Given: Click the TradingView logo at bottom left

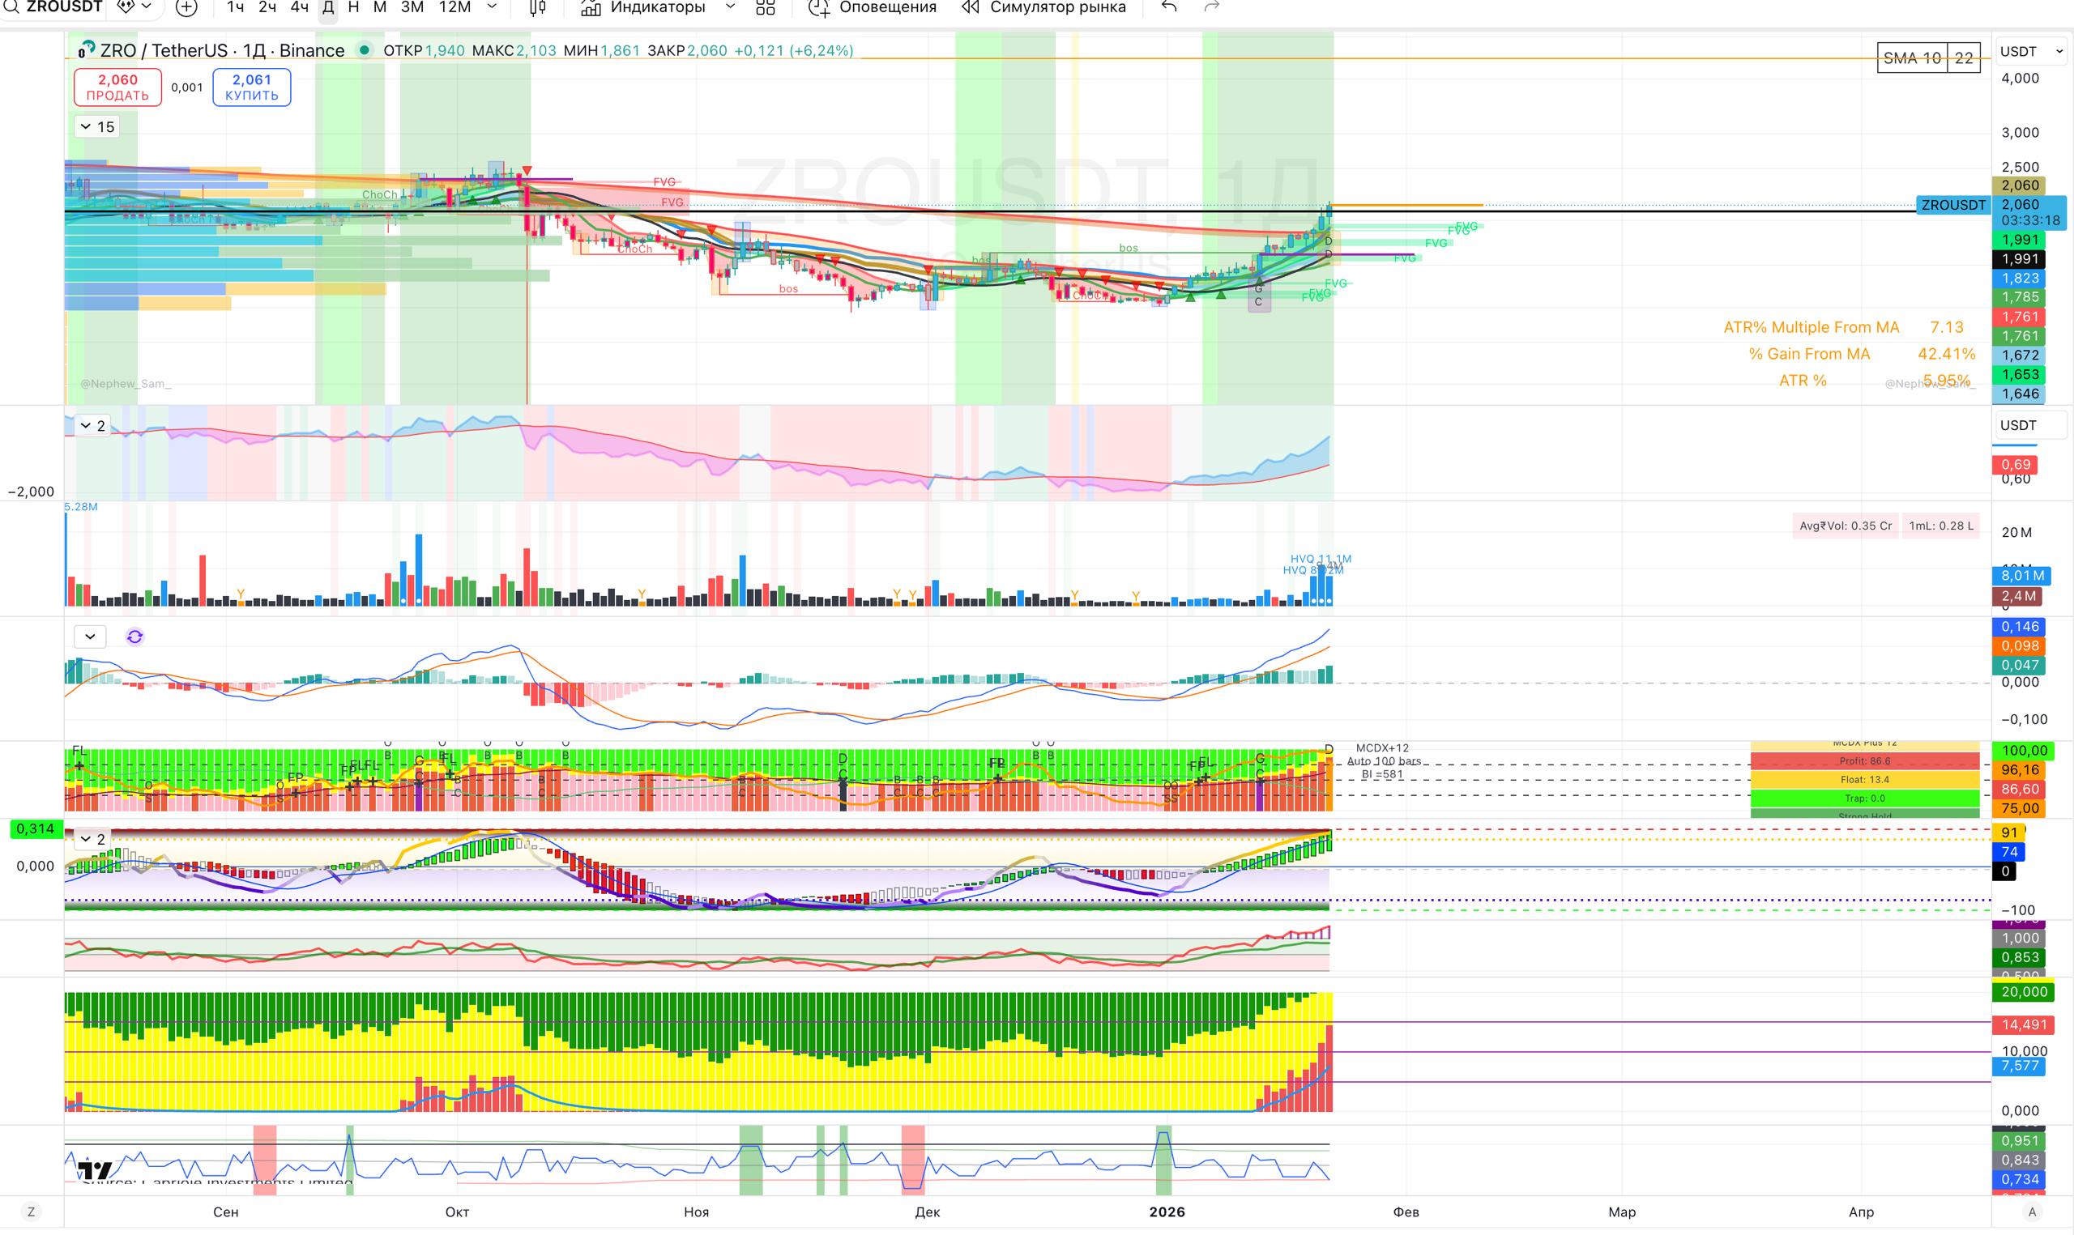Looking at the screenshot, I should (94, 1172).
